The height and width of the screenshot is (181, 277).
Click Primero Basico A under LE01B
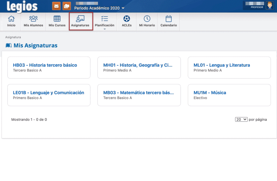[x=27, y=98]
